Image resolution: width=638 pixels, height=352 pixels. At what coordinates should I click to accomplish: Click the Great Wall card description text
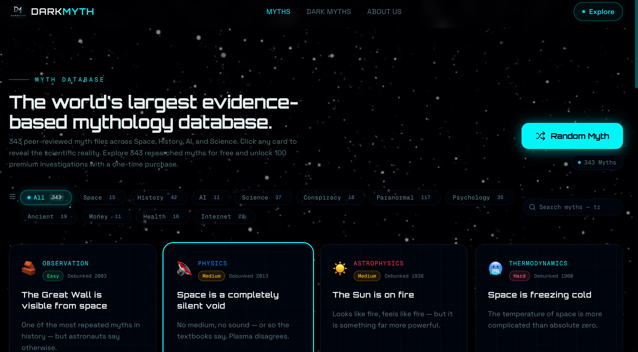[81, 336]
